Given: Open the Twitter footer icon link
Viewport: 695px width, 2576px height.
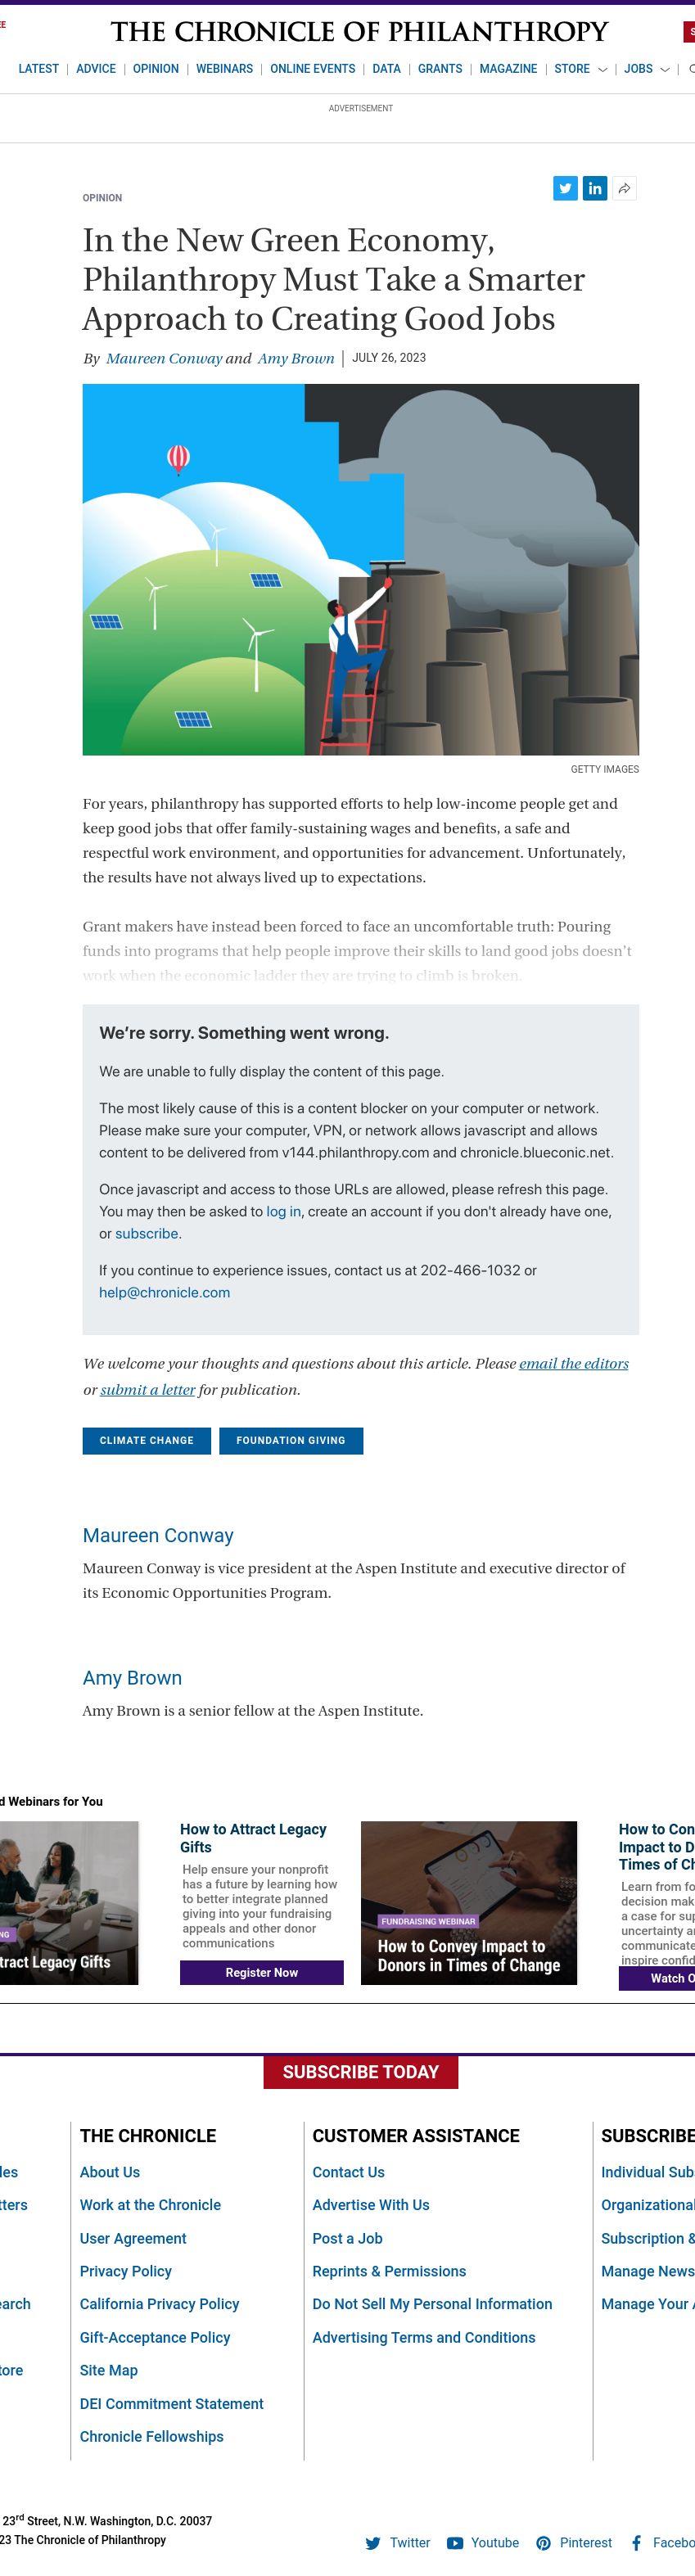Looking at the screenshot, I should point(373,2542).
